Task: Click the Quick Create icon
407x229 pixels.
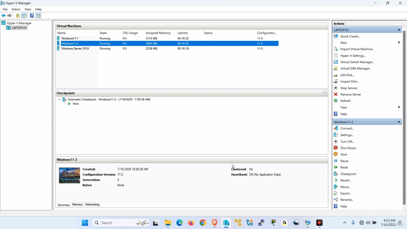Action: [x=335, y=36]
